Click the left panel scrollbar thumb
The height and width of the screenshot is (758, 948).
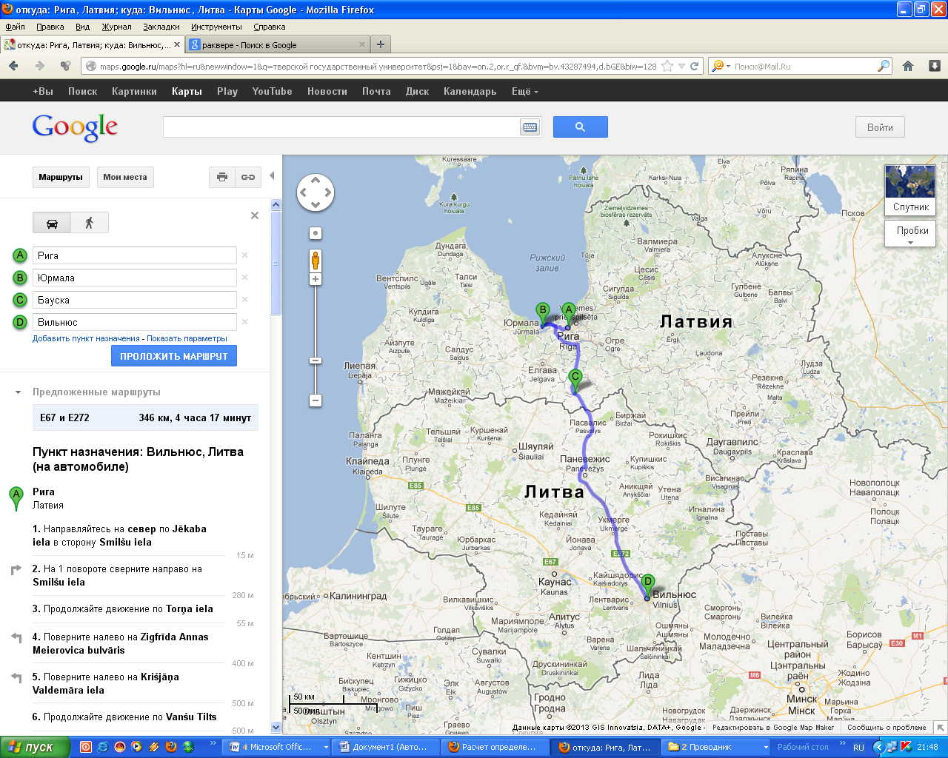276,263
